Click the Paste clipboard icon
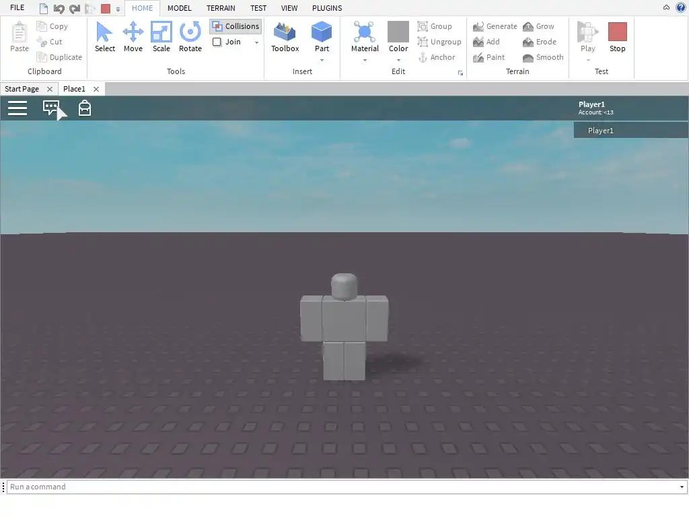Viewport: 689px width, 517px height. coord(20,37)
